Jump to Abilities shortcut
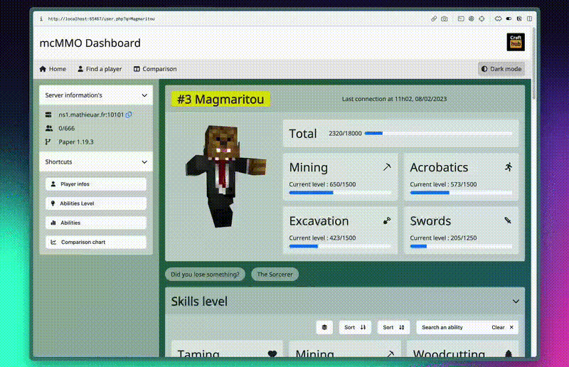This screenshot has width=569, height=367. tap(96, 223)
